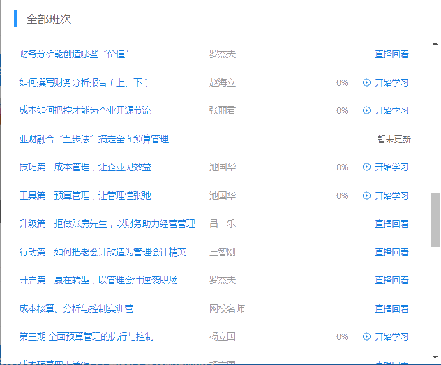Viewport: 441px width, 365px height.
Task: Click teacher name 杨立国 in 第三期 row
Action: pos(222,336)
